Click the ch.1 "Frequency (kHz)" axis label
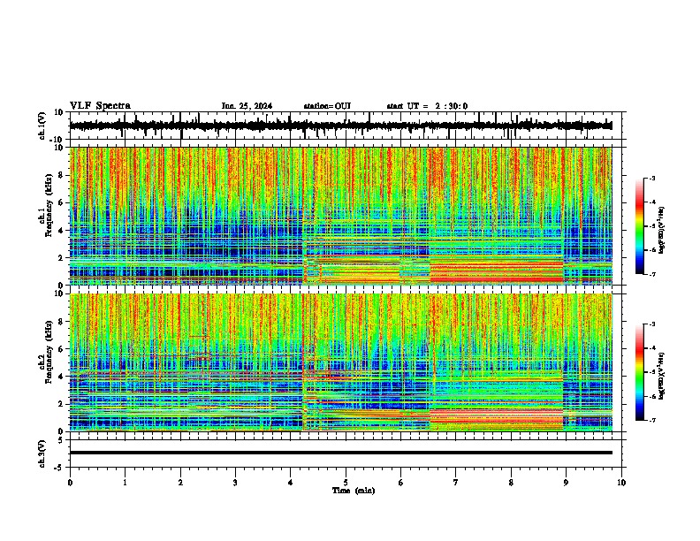Viewport: 700px width, 541px height. pos(49,206)
